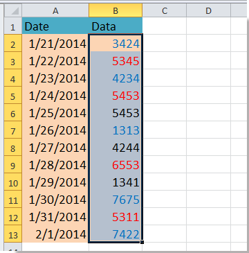Select empty cell C13
The height and width of the screenshot is (253, 249).
(x=165, y=234)
